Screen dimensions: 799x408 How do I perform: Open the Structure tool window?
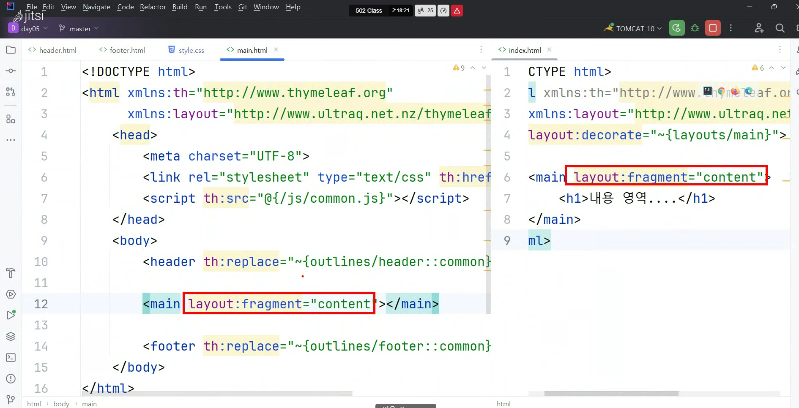click(x=11, y=120)
